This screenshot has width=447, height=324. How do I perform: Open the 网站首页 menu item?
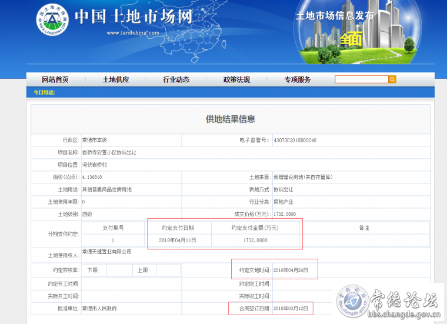click(55, 79)
